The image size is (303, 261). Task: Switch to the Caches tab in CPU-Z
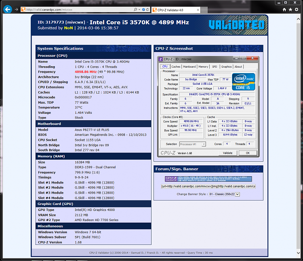point(176,67)
